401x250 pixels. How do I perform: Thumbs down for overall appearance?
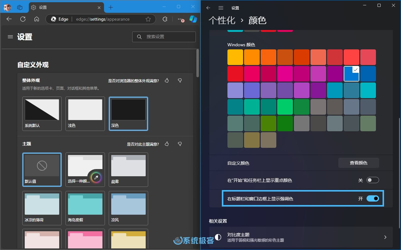[x=180, y=81]
